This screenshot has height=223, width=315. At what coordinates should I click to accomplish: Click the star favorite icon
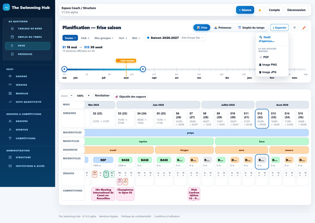click(x=294, y=27)
